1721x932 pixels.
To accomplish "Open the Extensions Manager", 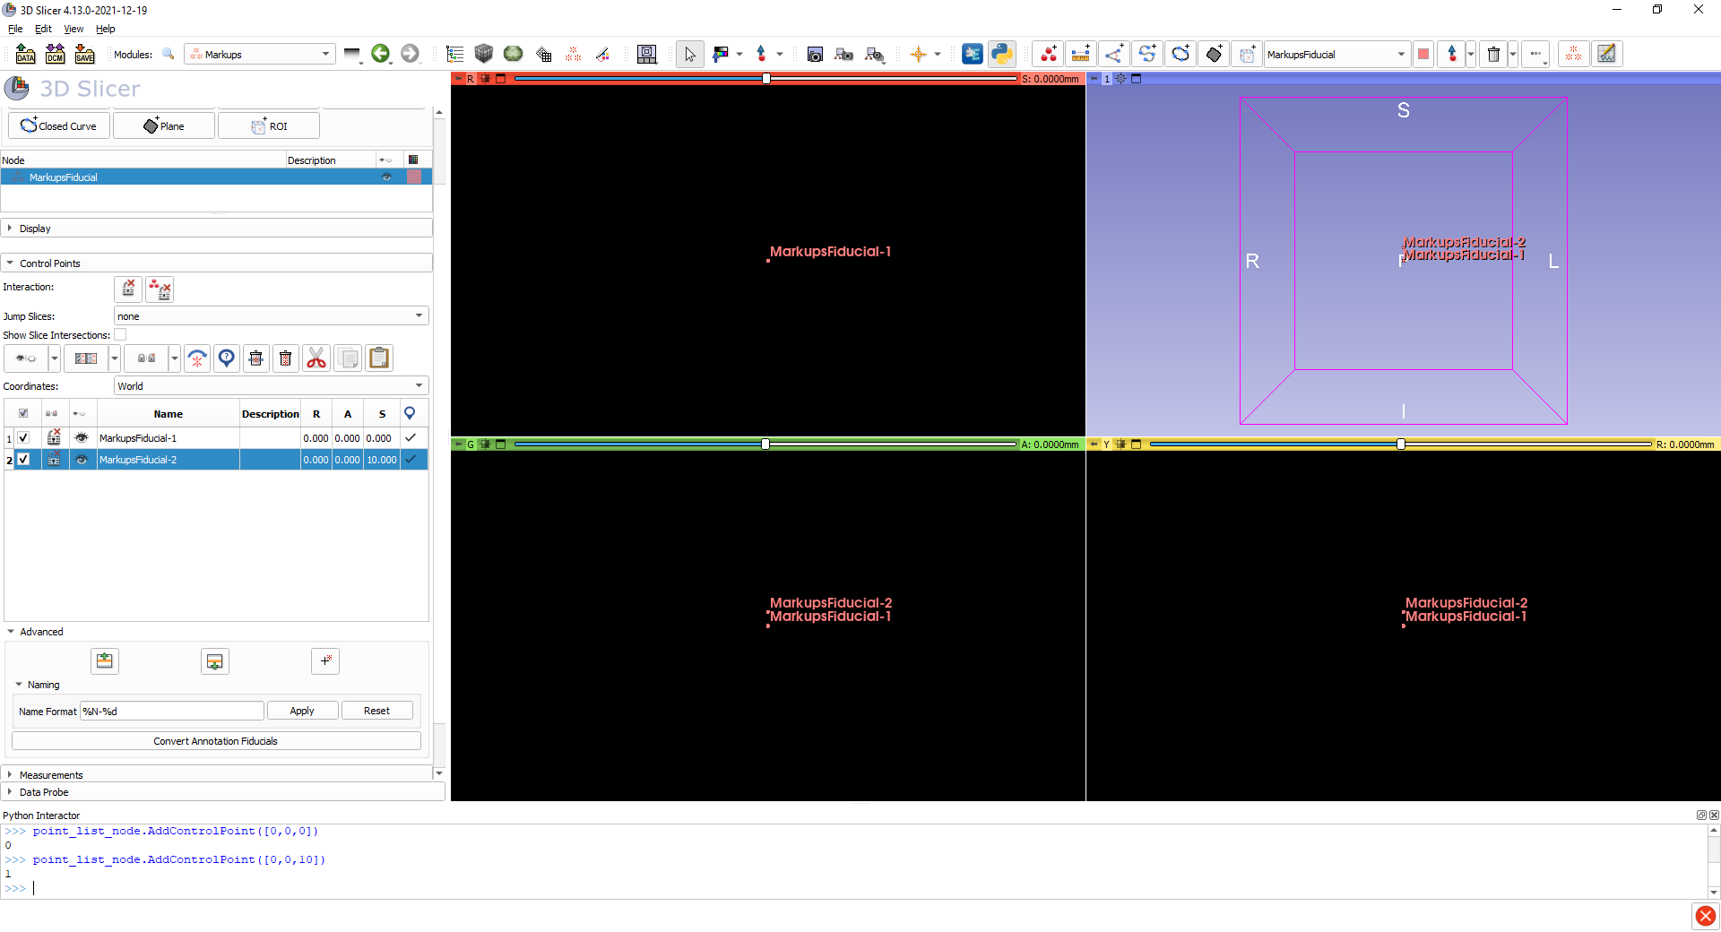I will pos(972,54).
